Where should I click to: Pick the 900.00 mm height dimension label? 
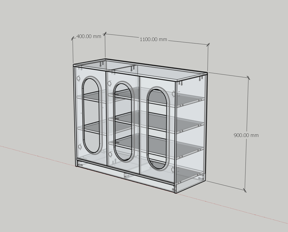click(x=246, y=135)
